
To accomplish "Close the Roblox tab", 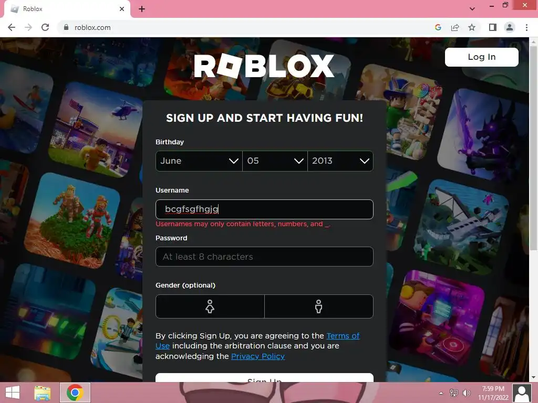I will tap(122, 9).
